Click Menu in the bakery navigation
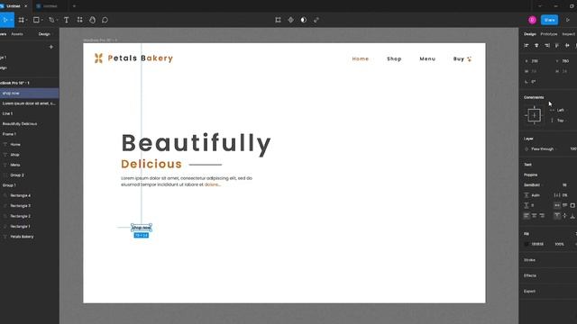This screenshot has width=577, height=324. (427, 58)
